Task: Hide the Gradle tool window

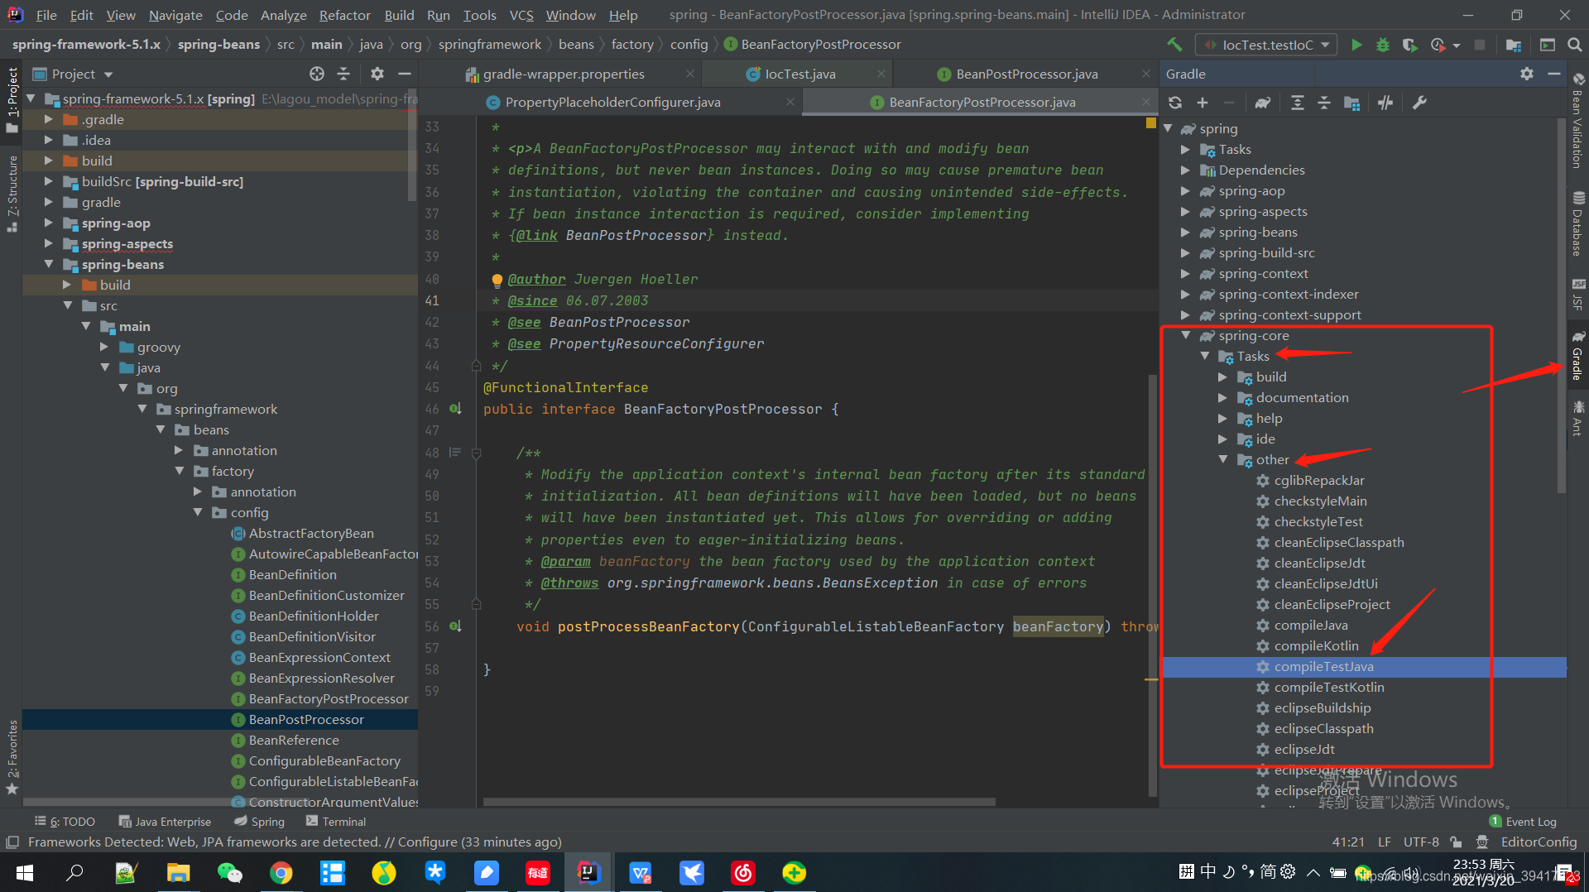Action: coord(1554,74)
